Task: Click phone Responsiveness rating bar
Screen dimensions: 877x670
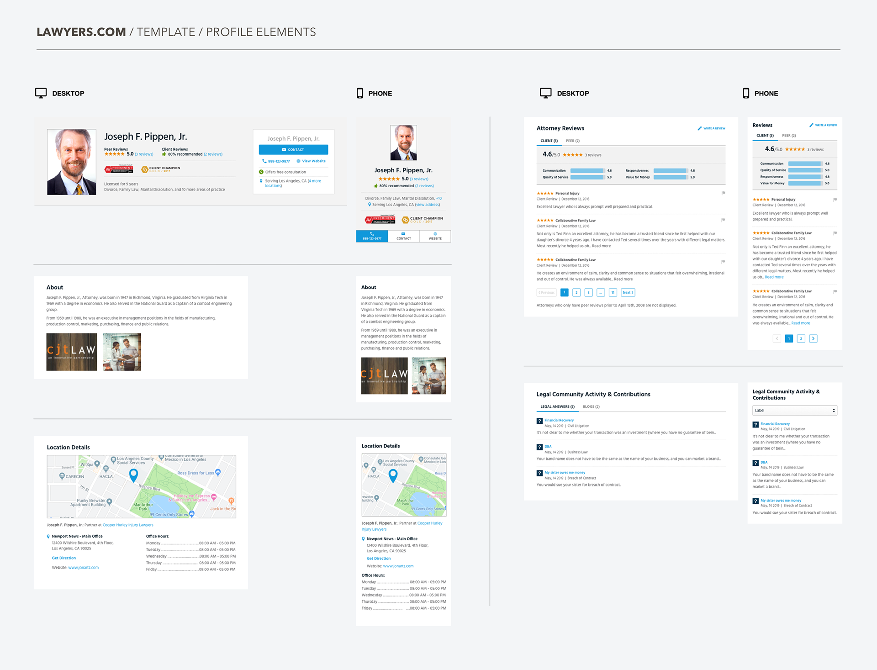Action: pyautogui.click(x=806, y=177)
